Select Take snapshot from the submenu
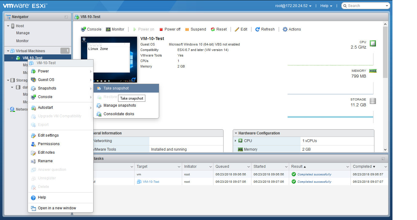417x220 pixels. [x=116, y=88]
